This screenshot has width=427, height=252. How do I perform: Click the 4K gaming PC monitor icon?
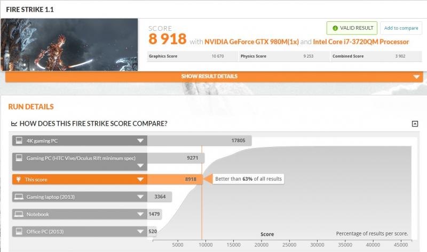pyautogui.click(x=19, y=141)
